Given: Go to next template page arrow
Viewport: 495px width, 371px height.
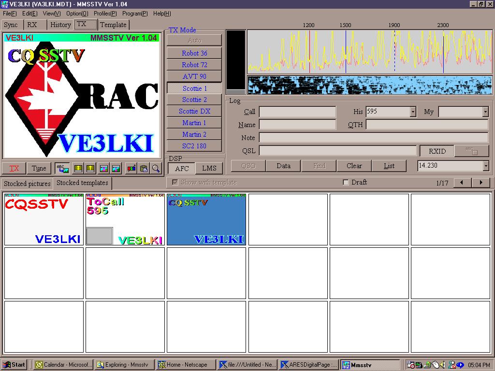Looking at the screenshot, I should pos(481,182).
